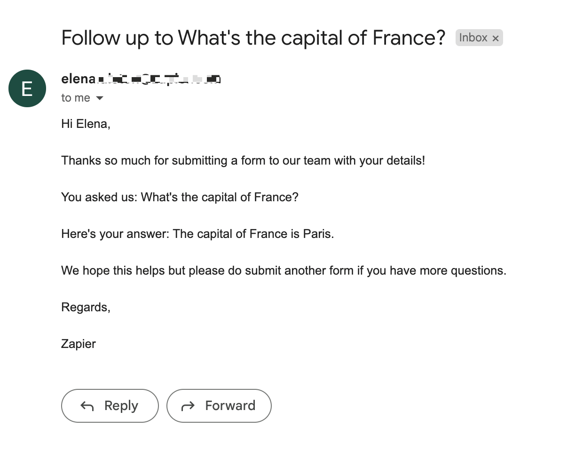Click the 'to me' recipient text
583x458 pixels.
[x=75, y=98]
